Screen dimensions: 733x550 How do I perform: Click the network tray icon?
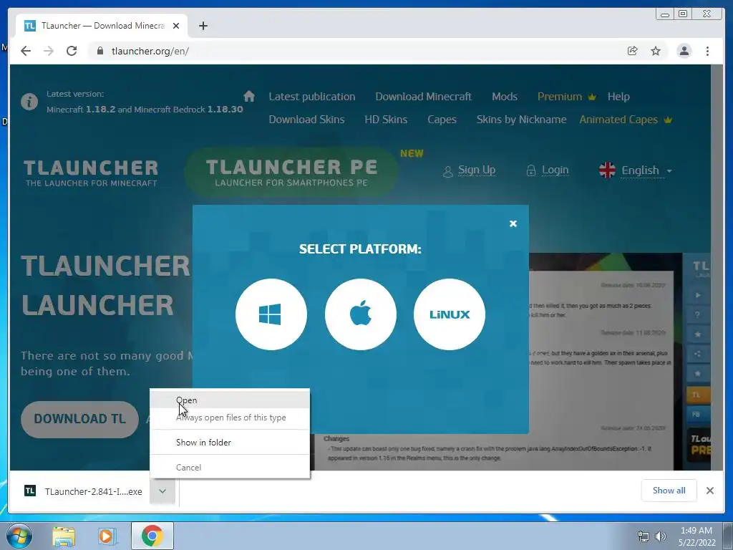pyautogui.click(x=644, y=536)
